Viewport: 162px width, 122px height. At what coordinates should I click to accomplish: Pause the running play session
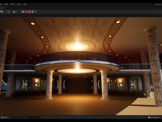[x=23, y=12]
